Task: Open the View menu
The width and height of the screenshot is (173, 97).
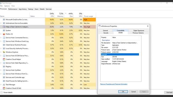Action: tap(13, 6)
